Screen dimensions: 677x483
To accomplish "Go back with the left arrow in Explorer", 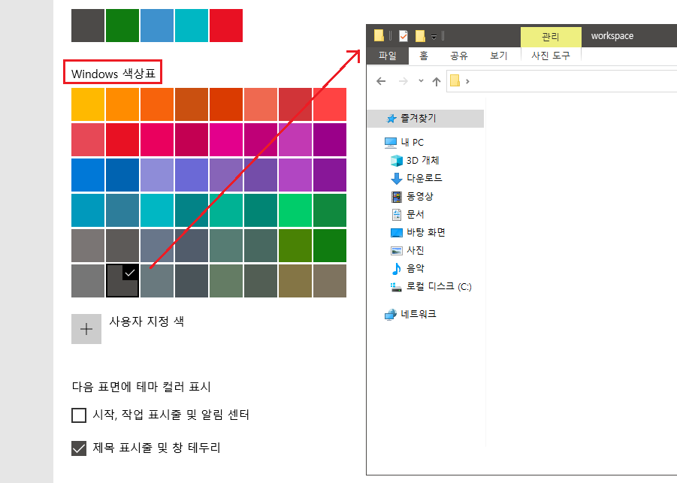I will click(381, 81).
